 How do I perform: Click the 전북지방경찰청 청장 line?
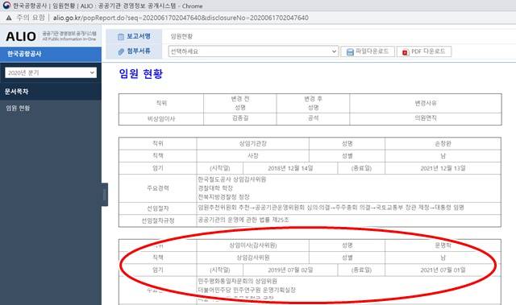(x=224, y=197)
